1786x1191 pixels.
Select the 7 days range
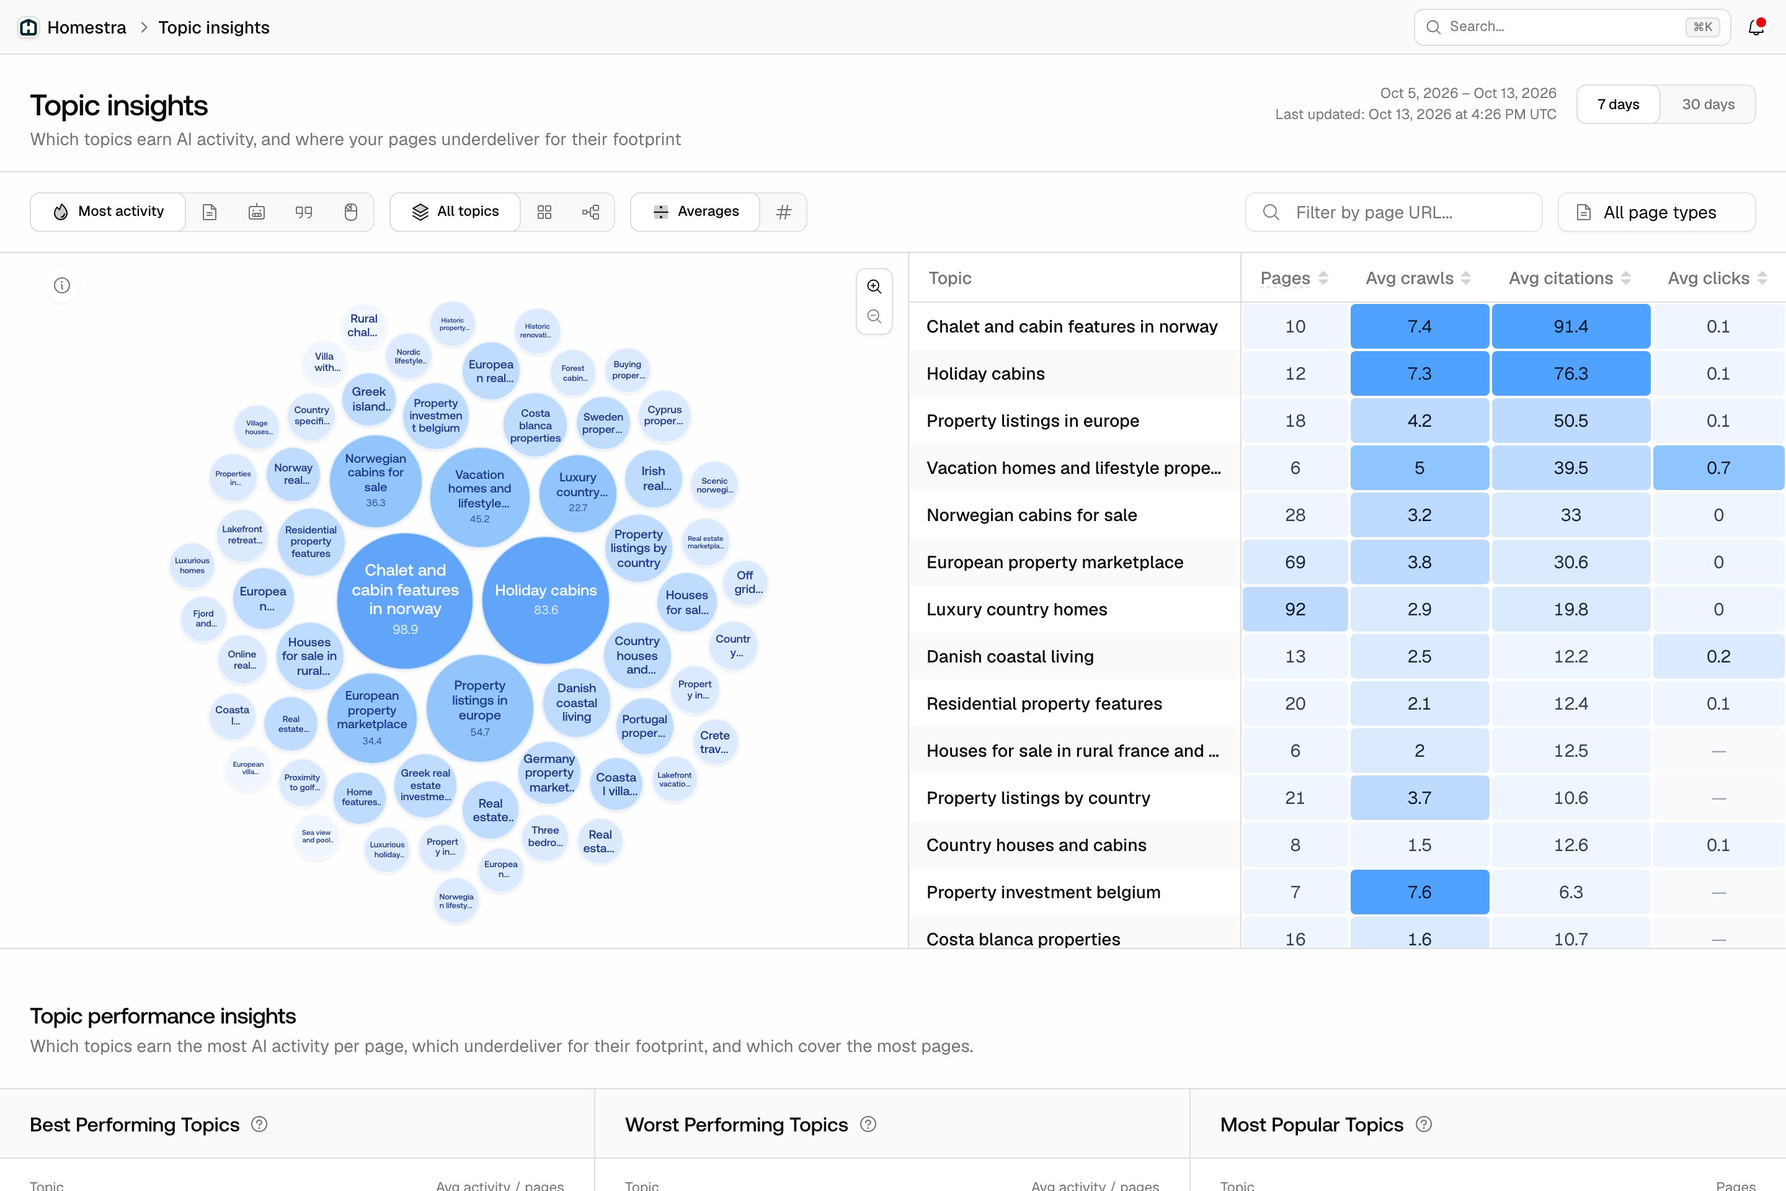1618,104
